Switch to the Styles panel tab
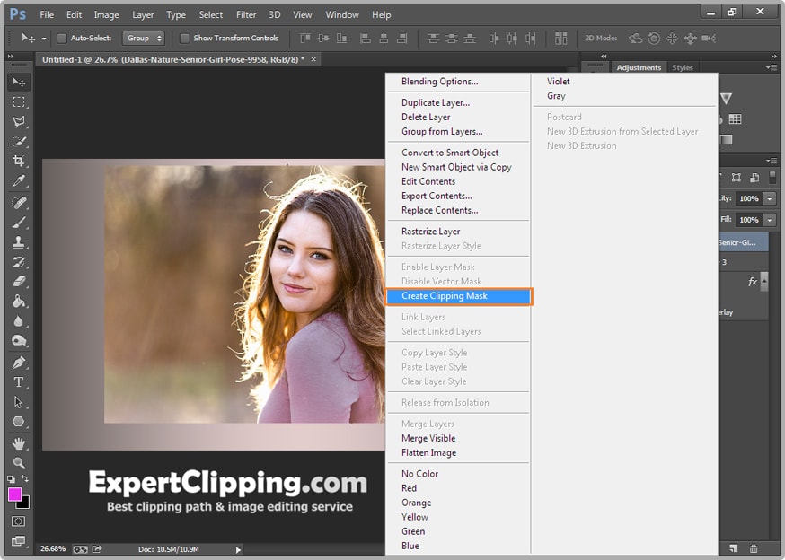Image resolution: width=785 pixels, height=560 pixels. (x=683, y=67)
